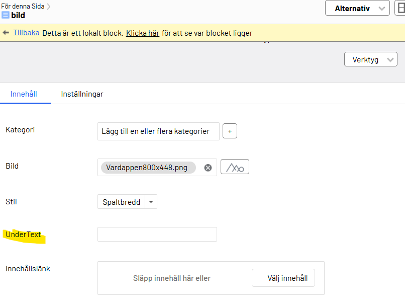This screenshot has width=405, height=308.
Task: Focus the UnderText input field
Action: (157, 235)
